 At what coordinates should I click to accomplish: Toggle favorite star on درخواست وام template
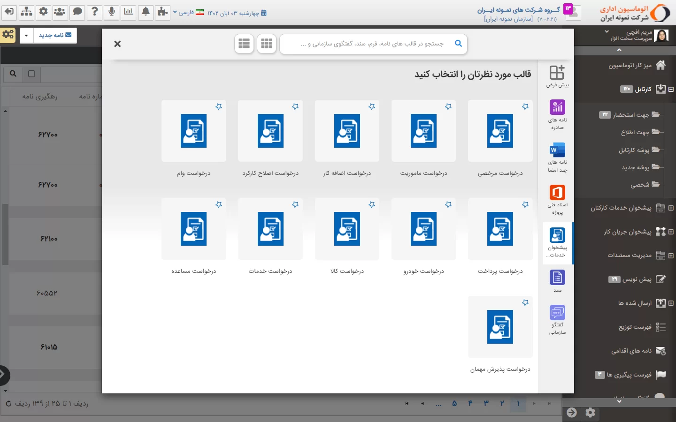[218, 107]
